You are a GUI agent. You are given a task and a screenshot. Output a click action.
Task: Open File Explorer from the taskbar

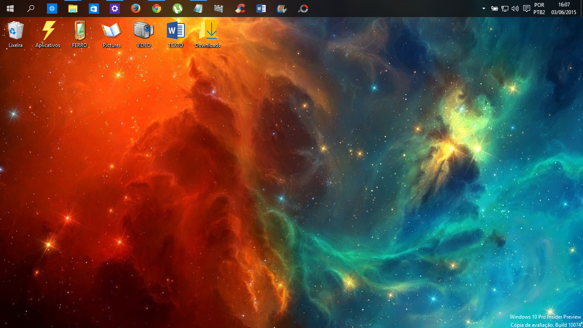click(x=73, y=9)
